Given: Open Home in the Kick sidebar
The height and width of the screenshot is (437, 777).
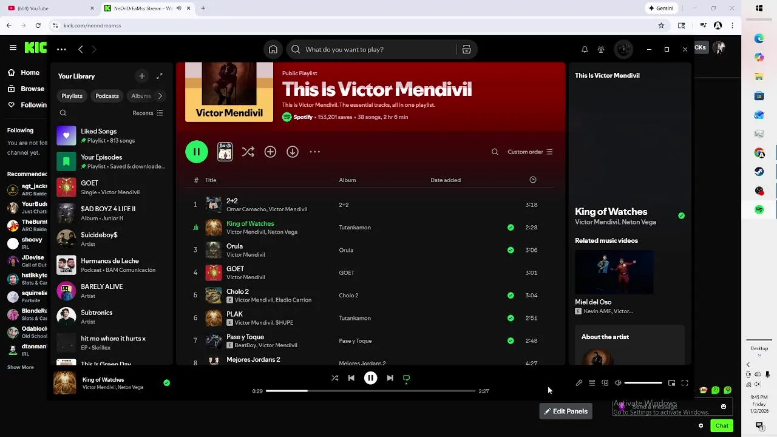Looking at the screenshot, I should (23, 72).
